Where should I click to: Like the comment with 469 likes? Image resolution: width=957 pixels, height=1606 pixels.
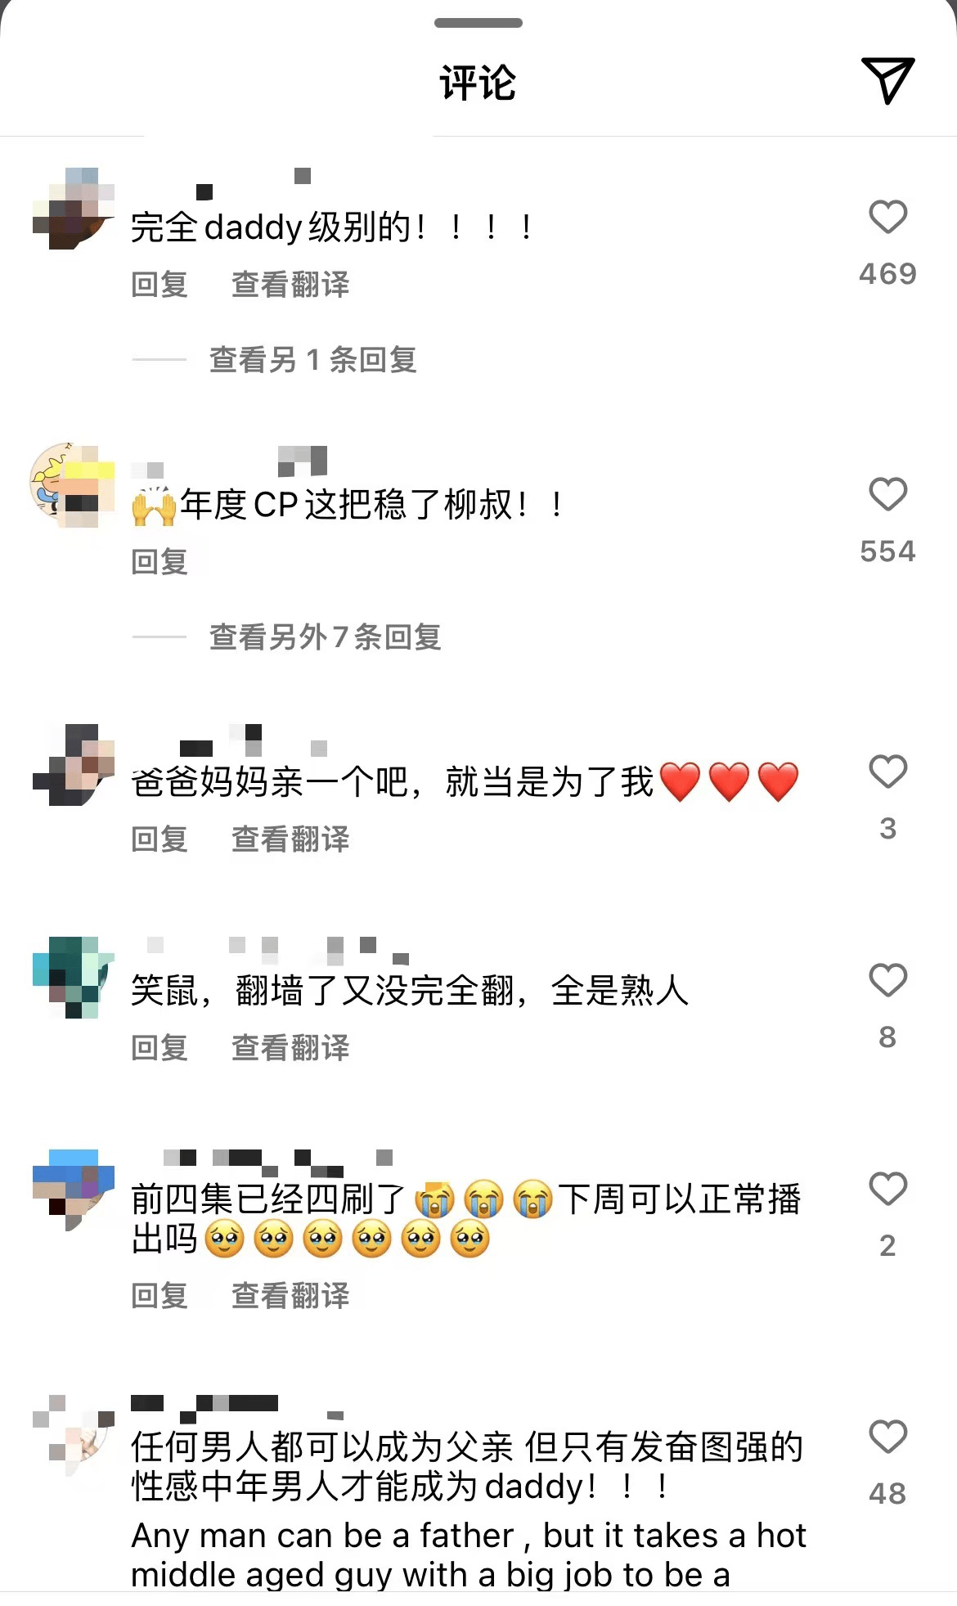[887, 217]
